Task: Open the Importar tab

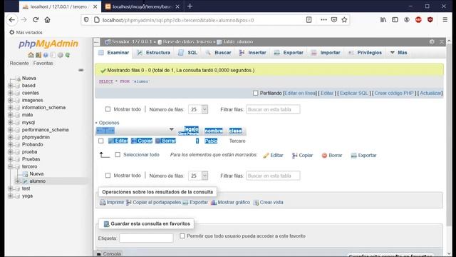Action: click(x=326, y=53)
